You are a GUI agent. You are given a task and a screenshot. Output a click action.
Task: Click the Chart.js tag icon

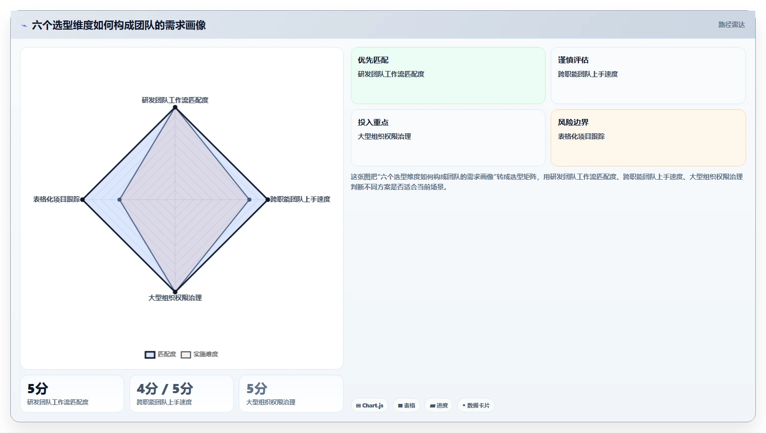pyautogui.click(x=358, y=406)
